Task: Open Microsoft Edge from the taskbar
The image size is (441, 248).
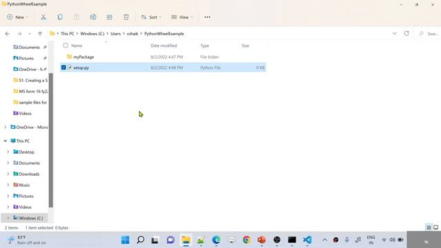Action: pyautogui.click(x=216, y=240)
